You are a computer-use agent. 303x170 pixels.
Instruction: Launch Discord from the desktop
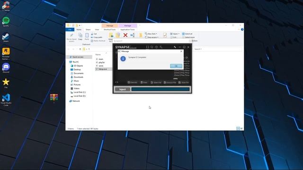(6, 68)
